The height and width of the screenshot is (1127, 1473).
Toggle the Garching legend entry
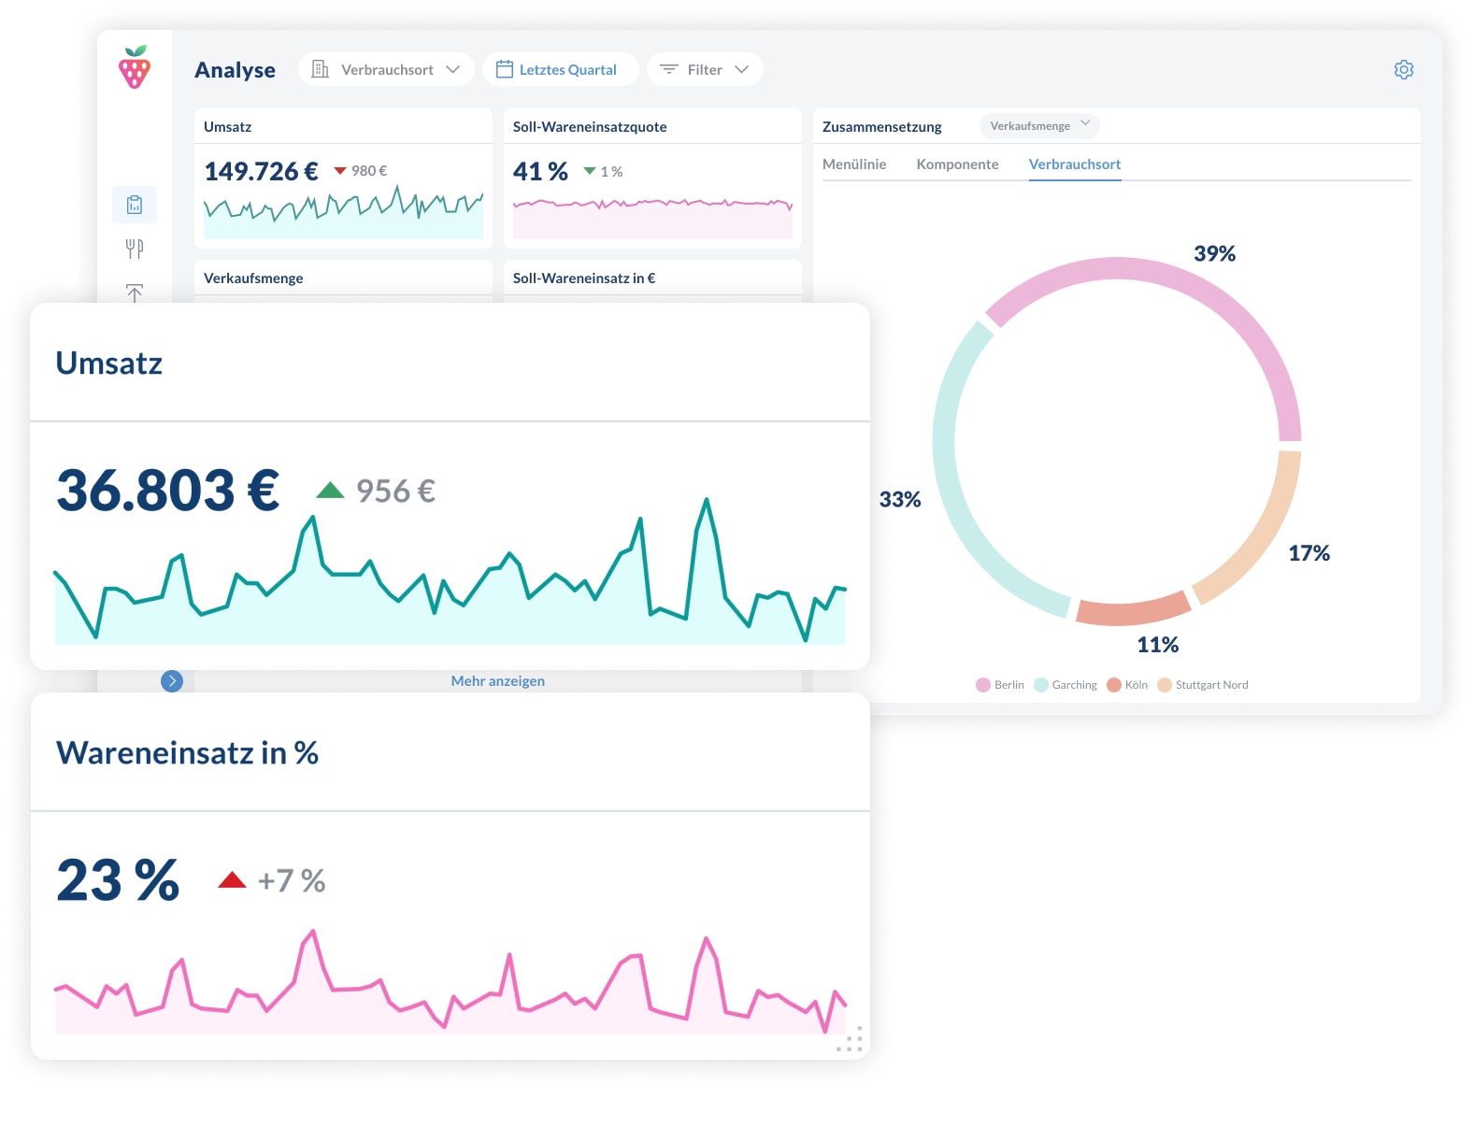pos(1065,685)
